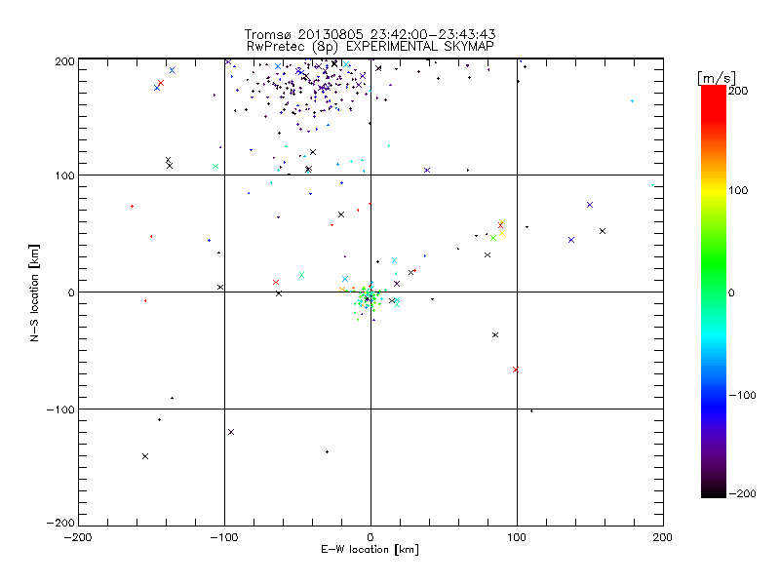Viewport: 780px width, 585px height.
Task: Select the bright green X marker beside the yellow X markers
Action: pos(493,238)
